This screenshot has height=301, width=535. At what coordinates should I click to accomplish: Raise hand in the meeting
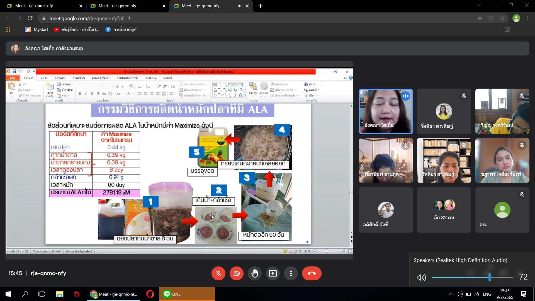point(255,273)
